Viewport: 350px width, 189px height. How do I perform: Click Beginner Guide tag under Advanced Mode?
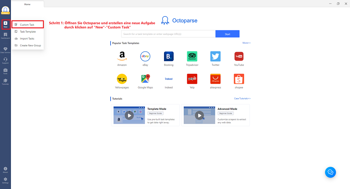click(x=226, y=113)
